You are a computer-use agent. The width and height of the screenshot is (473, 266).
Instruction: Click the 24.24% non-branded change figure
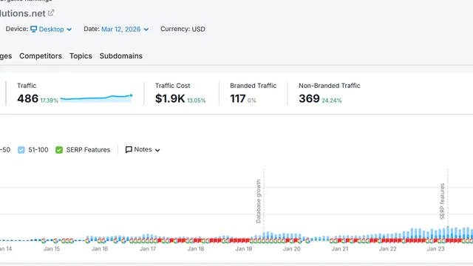tap(332, 100)
